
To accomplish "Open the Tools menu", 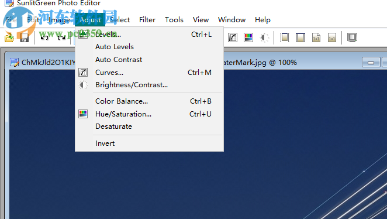I will [x=174, y=20].
